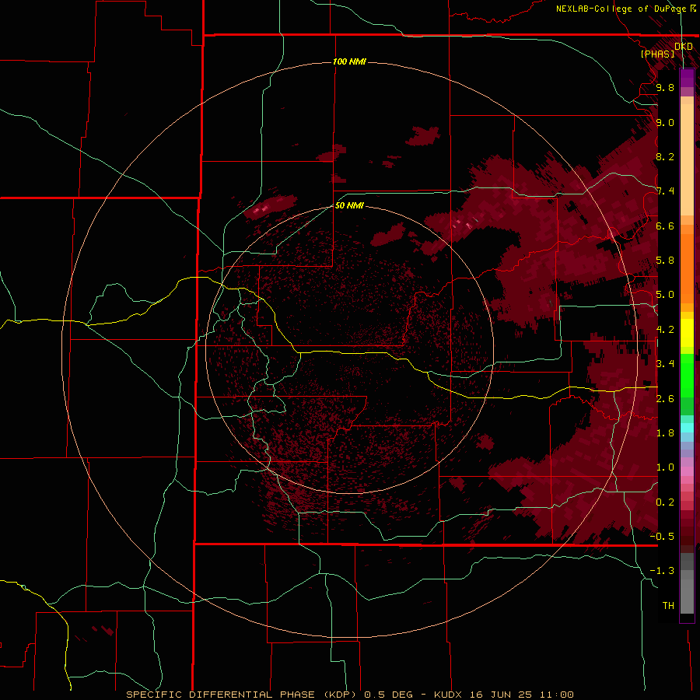Pick the cyan segment of the color bar
The image size is (700, 700).
pyautogui.click(x=687, y=428)
